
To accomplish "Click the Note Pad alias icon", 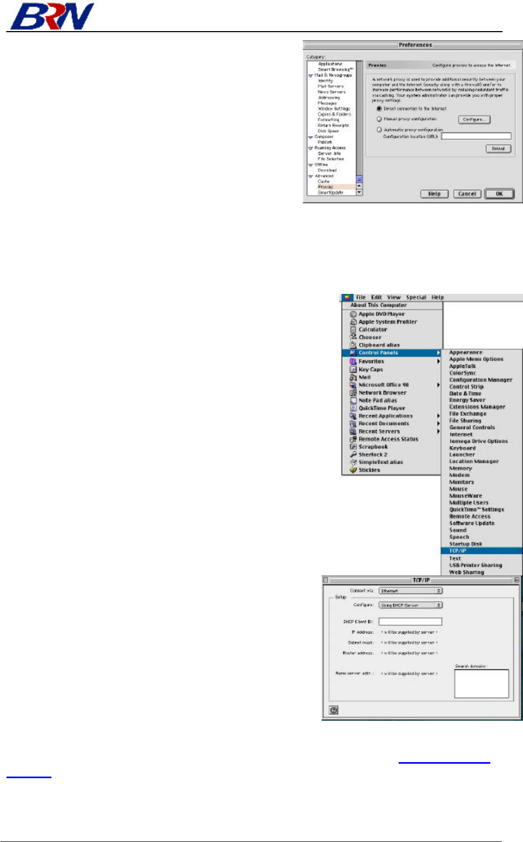I will (x=353, y=401).
